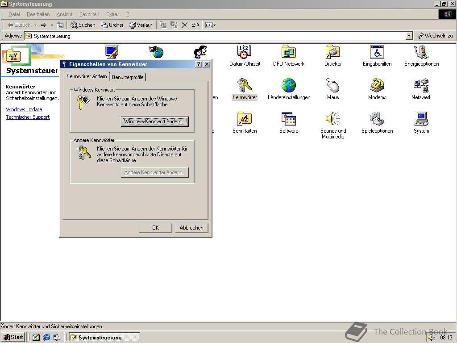457x343 pixels.
Task: Open the Technischer Support link
Action: tap(28, 117)
